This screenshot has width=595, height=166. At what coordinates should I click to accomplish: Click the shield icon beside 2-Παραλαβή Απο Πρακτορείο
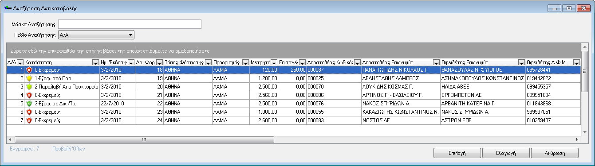(29, 87)
